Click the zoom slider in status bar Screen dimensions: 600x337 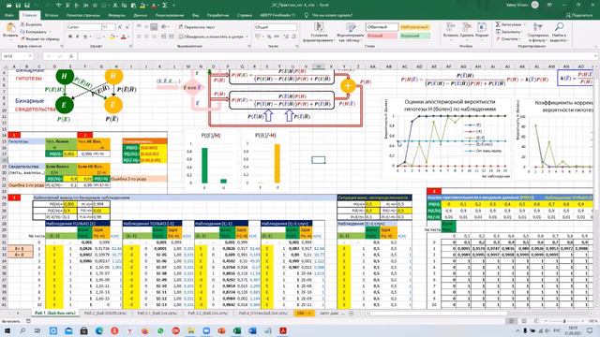pyautogui.click(x=564, y=321)
